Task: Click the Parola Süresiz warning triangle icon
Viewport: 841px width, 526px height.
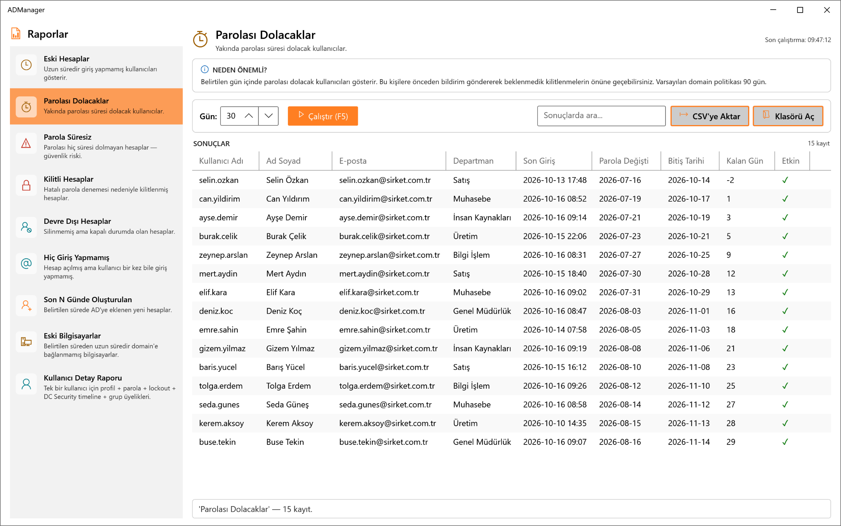Action: pos(26,143)
